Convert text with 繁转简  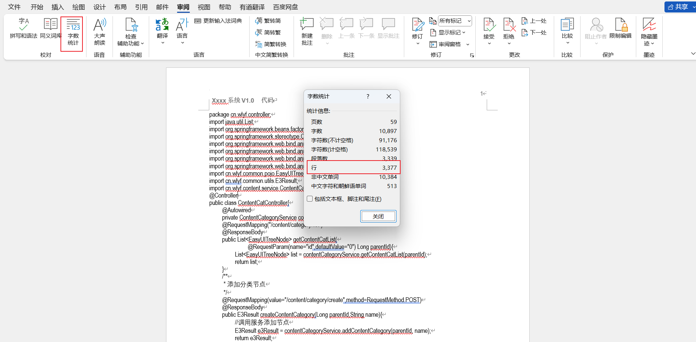(268, 21)
